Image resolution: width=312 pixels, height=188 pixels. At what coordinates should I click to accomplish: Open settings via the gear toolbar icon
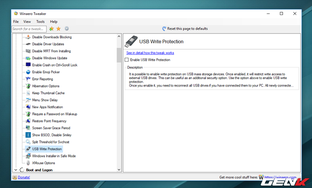(x=67, y=29)
